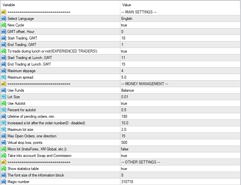Click the double-type icon beside Lot Size
This screenshot has height=185, width=241.
3,97
